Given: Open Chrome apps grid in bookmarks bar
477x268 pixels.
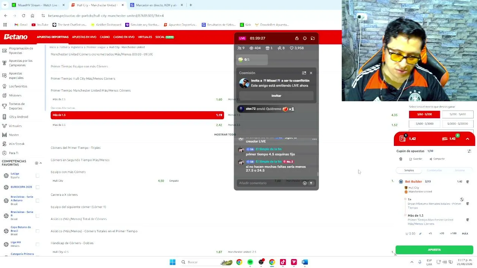Looking at the screenshot, I should coord(5,25).
